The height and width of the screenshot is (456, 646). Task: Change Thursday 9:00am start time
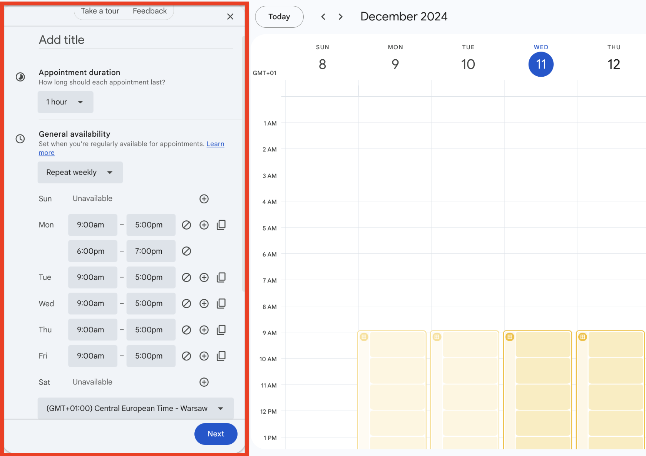tap(93, 330)
